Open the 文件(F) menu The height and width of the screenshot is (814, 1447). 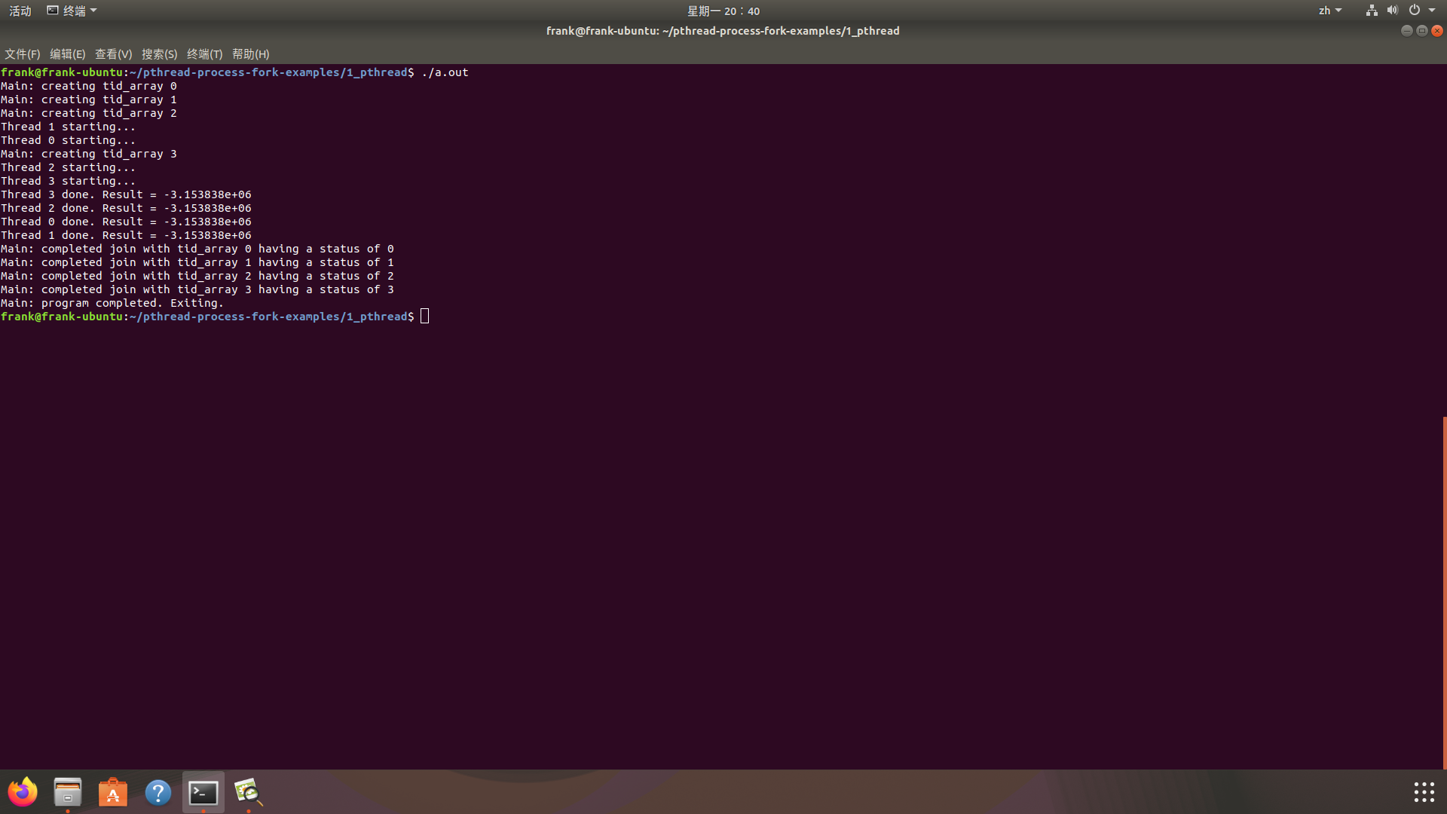tap(22, 54)
